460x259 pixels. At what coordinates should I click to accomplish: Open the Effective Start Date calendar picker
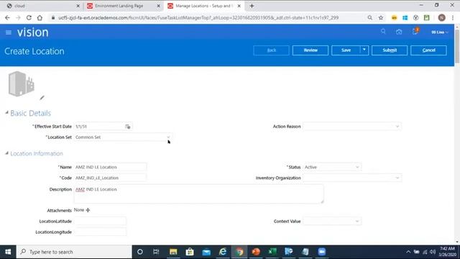[128, 127]
